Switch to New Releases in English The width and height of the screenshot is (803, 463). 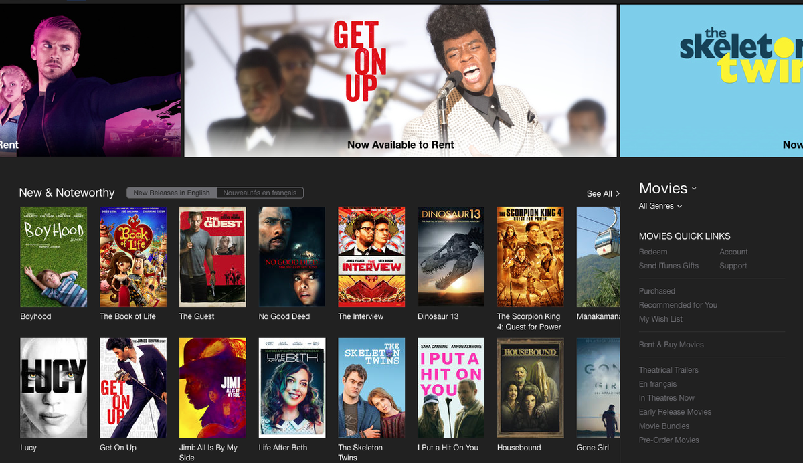(171, 193)
